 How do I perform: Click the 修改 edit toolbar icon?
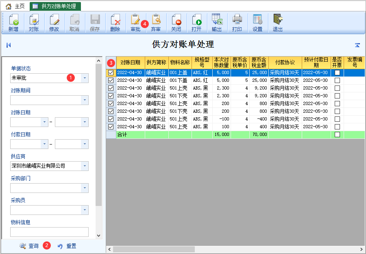point(54,23)
